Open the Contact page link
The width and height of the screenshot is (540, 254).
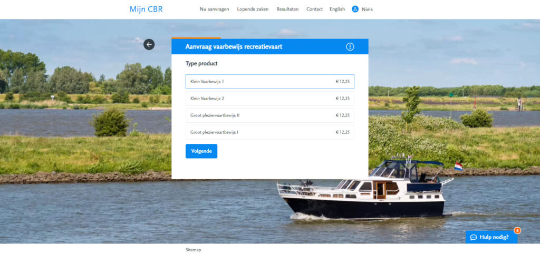pyautogui.click(x=315, y=9)
